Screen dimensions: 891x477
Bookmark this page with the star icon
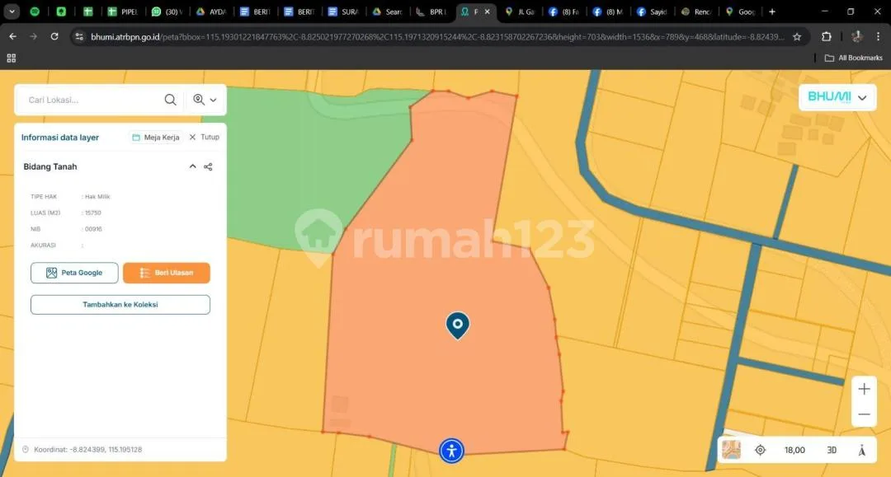[x=797, y=37]
